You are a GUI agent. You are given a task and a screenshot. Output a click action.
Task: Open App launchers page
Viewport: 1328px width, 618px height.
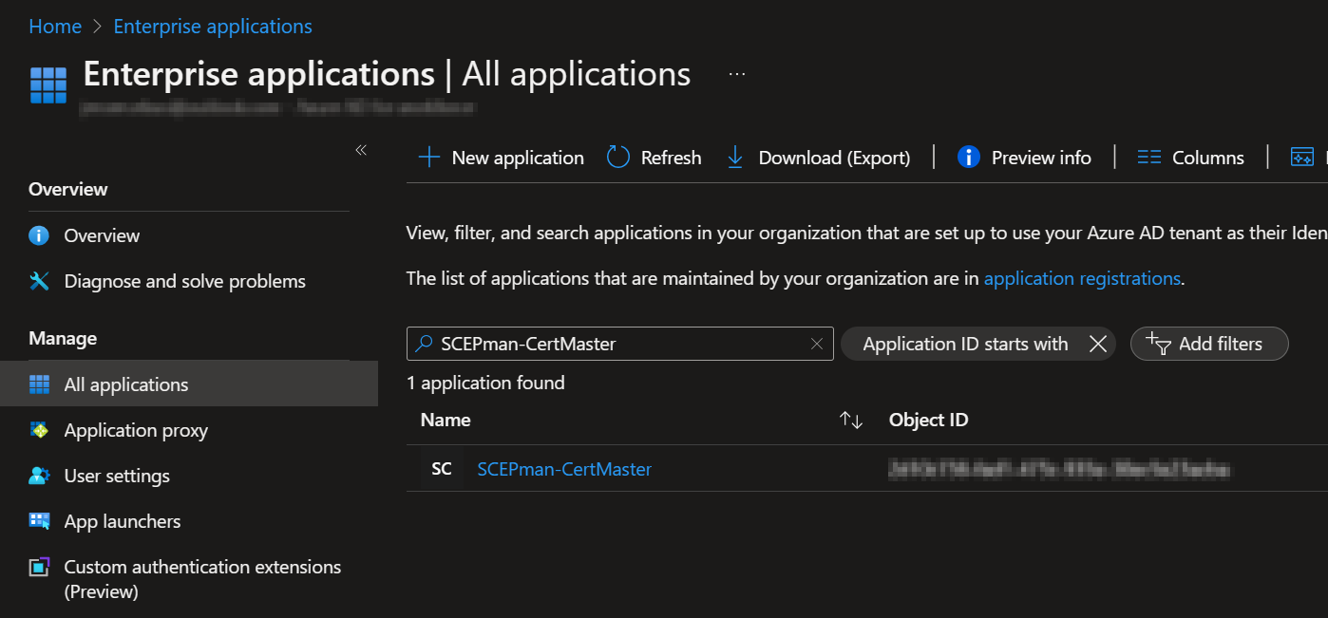[x=122, y=521]
